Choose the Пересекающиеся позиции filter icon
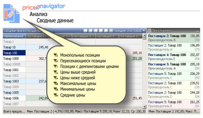The image size is (203, 118). click(x=56, y=61)
